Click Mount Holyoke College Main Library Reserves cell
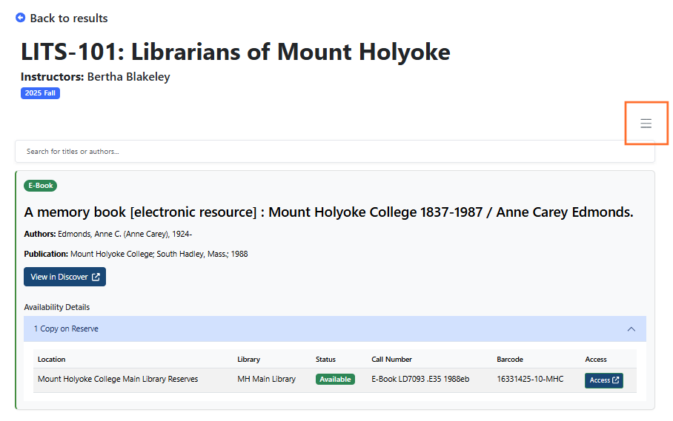This screenshot has height=421, width=673. point(118,379)
